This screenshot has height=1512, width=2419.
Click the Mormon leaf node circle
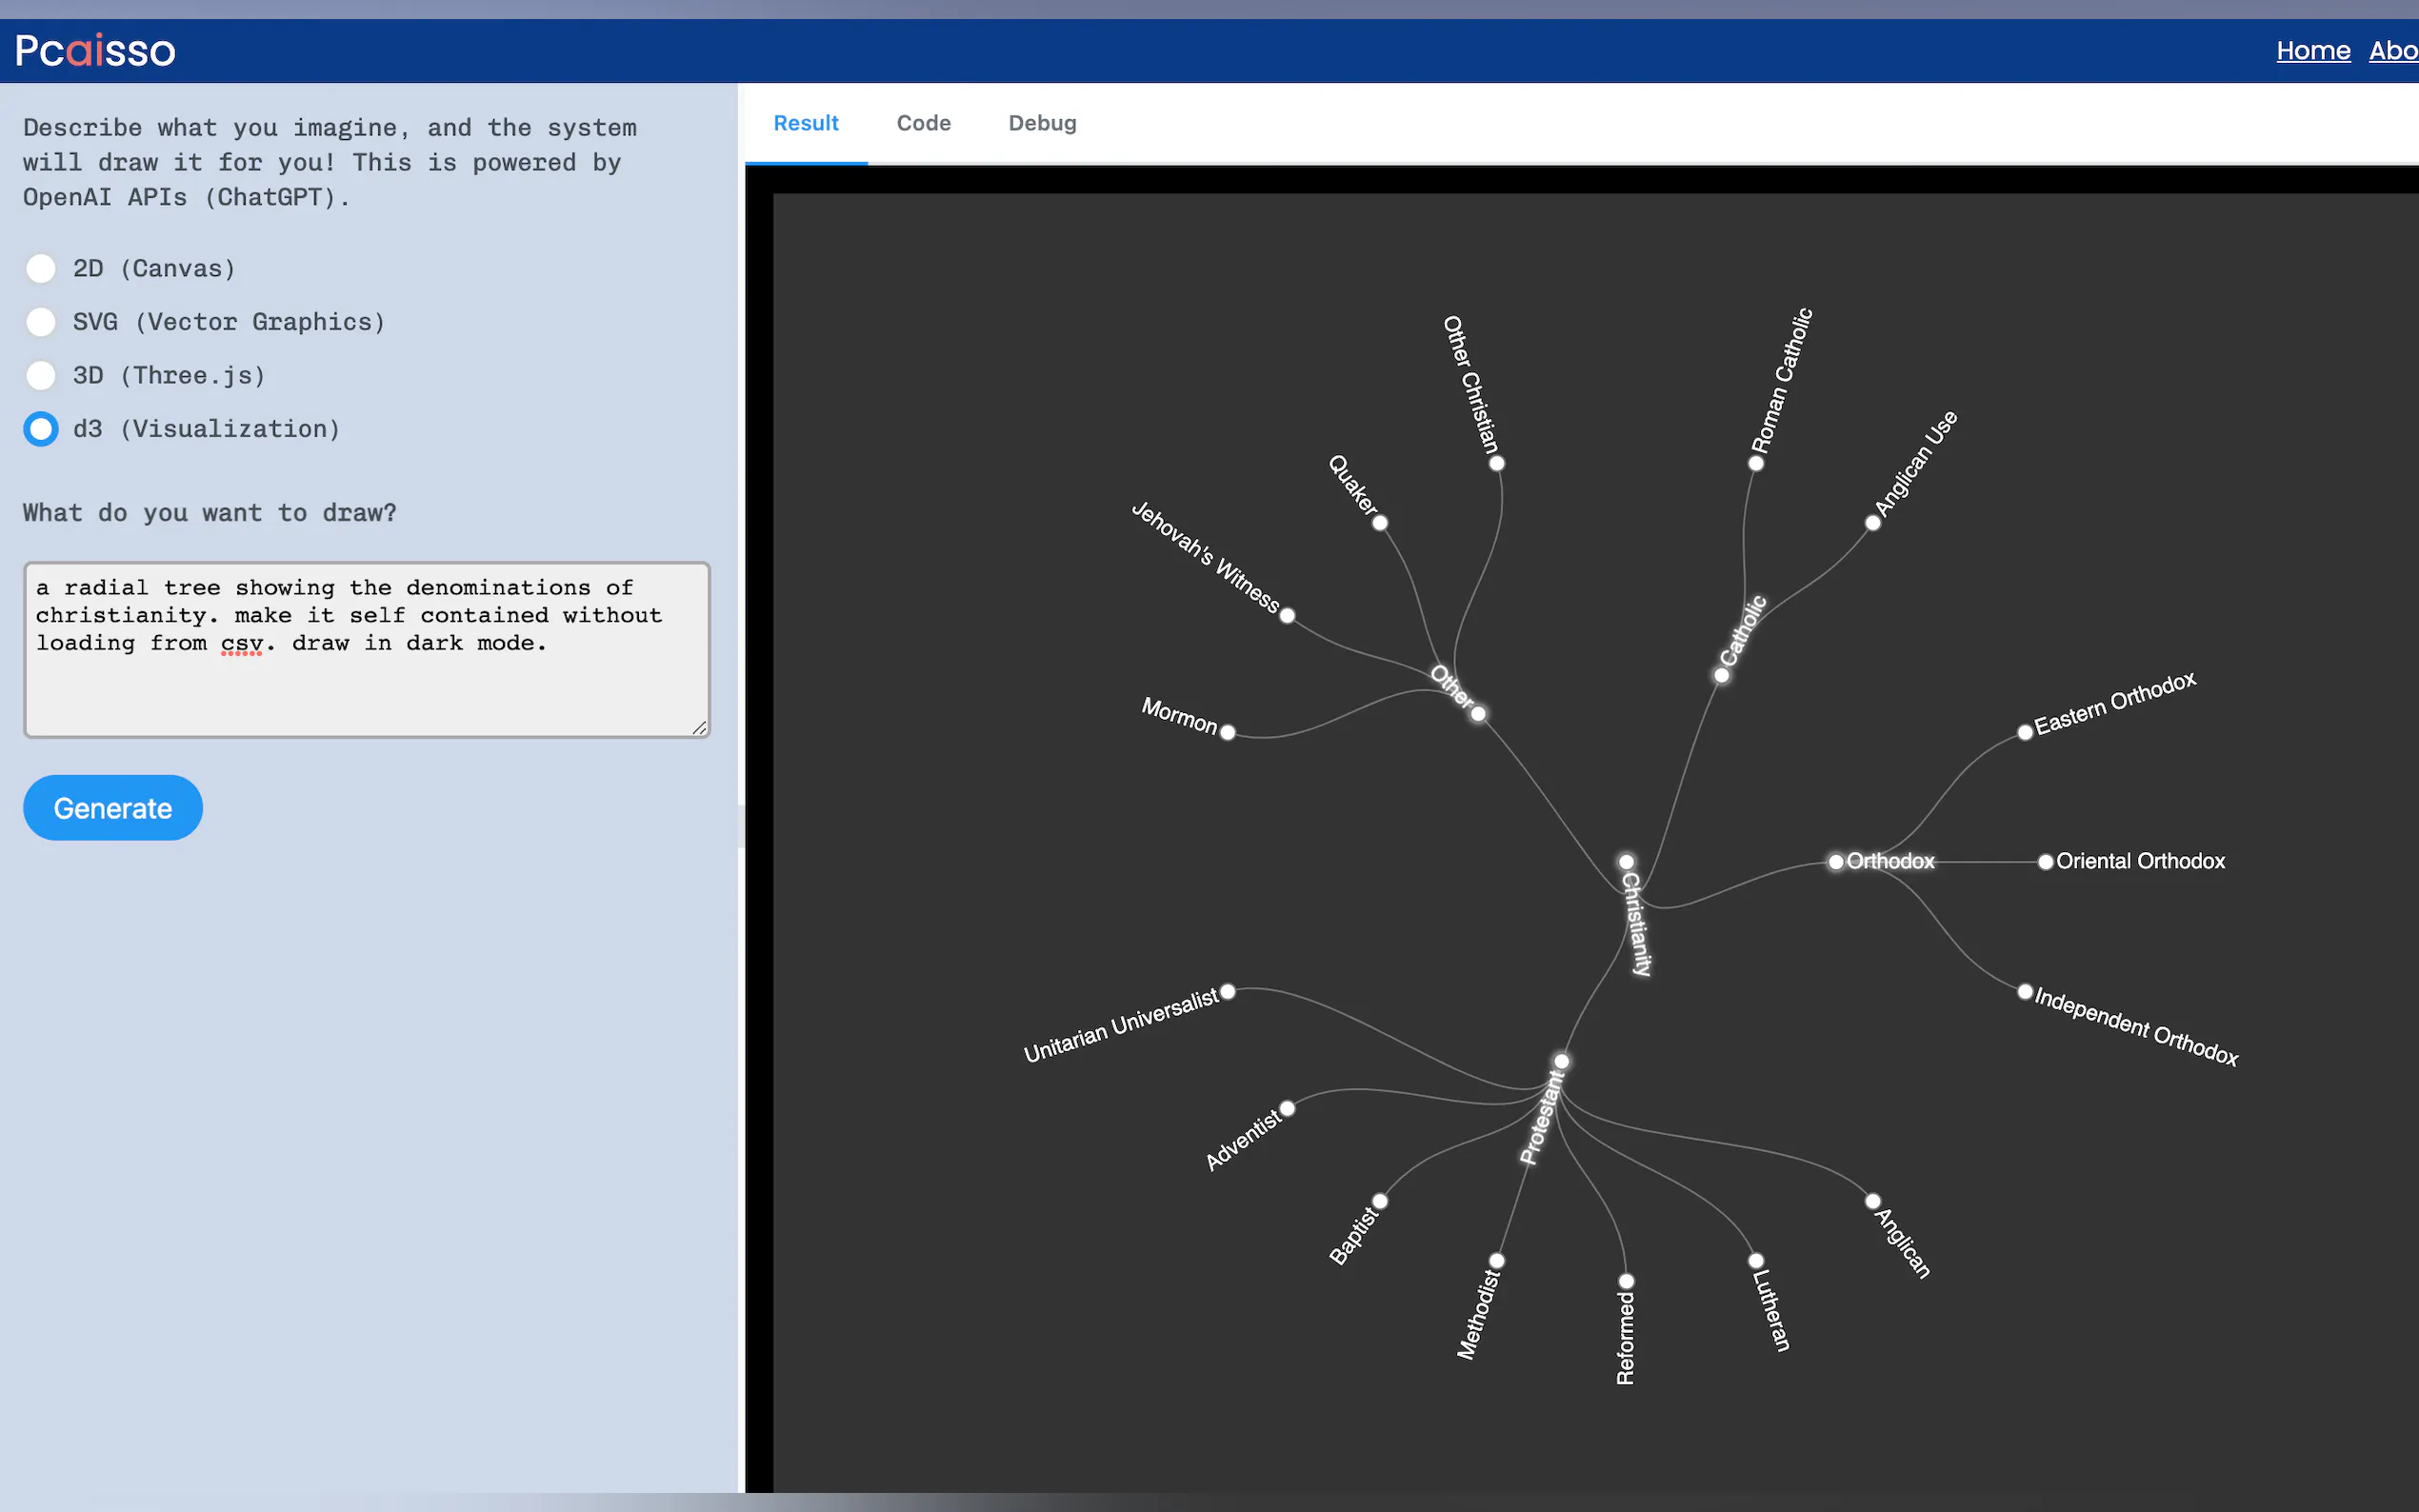1228,733
